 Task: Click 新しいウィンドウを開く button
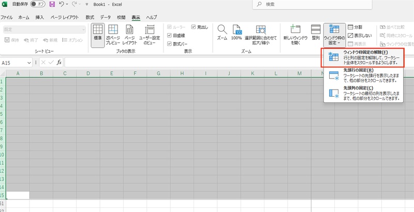295,35
